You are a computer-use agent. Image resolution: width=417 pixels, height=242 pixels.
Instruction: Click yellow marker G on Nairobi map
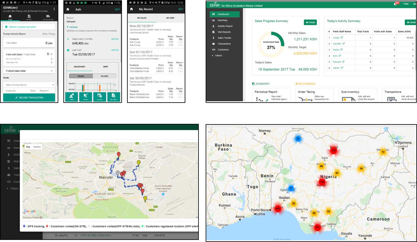tap(138, 163)
